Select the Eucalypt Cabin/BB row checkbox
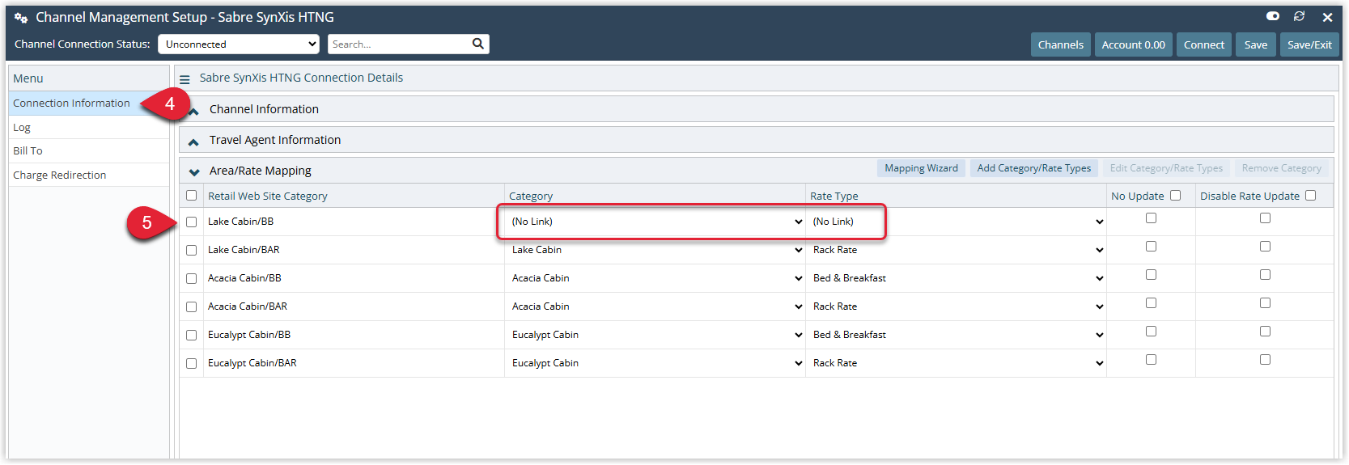Image resolution: width=1349 pixels, height=465 pixels. click(x=191, y=336)
